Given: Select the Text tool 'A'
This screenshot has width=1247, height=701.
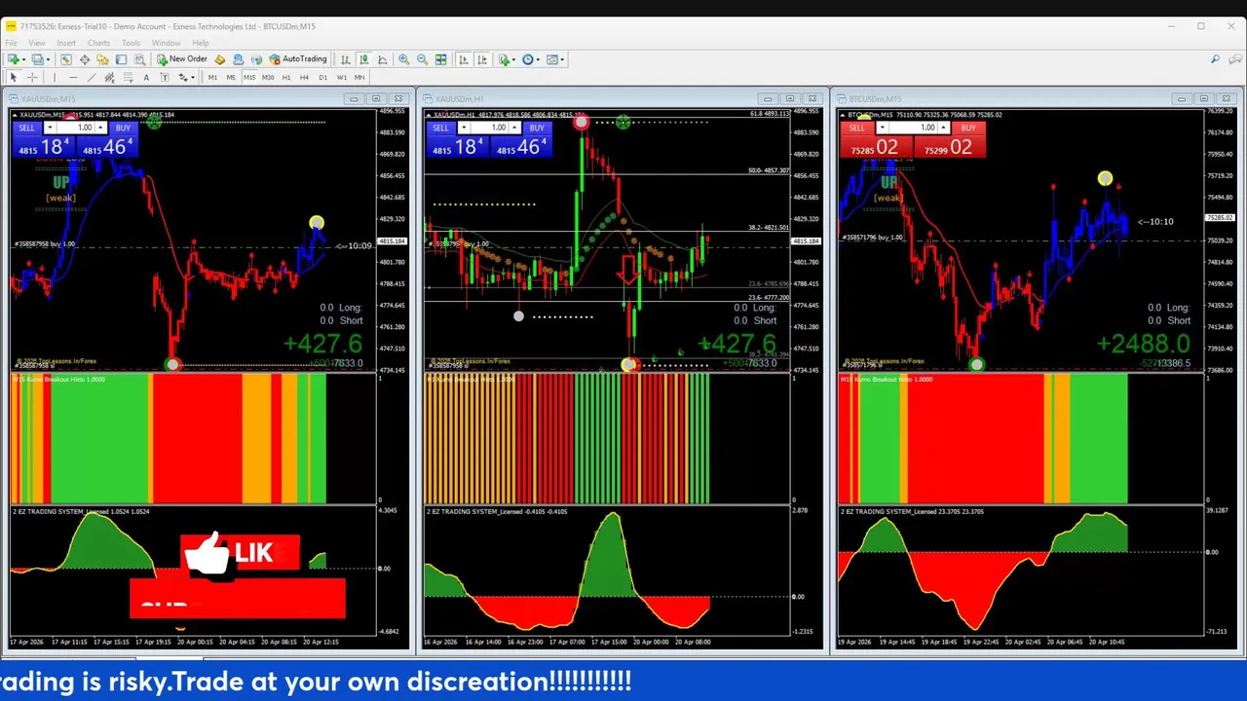Looking at the screenshot, I should 146,77.
